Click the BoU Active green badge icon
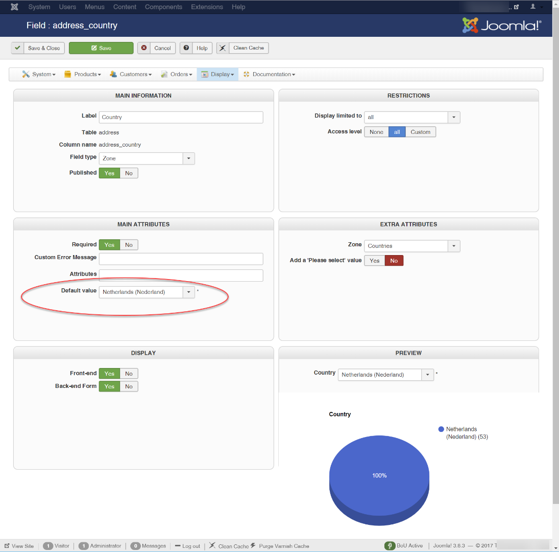Image resolution: width=559 pixels, height=552 pixels. click(x=390, y=545)
